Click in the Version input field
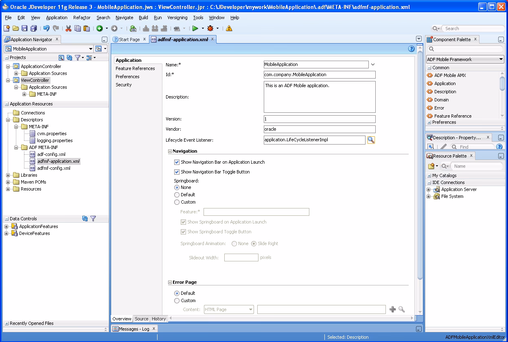Image resolution: width=508 pixels, height=342 pixels. pos(320,119)
